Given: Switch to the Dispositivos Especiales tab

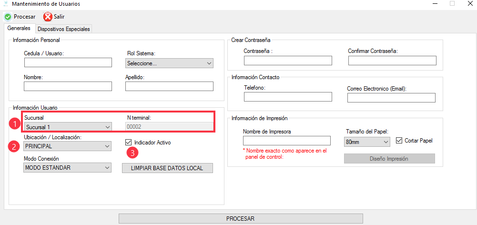Looking at the screenshot, I should [63, 29].
